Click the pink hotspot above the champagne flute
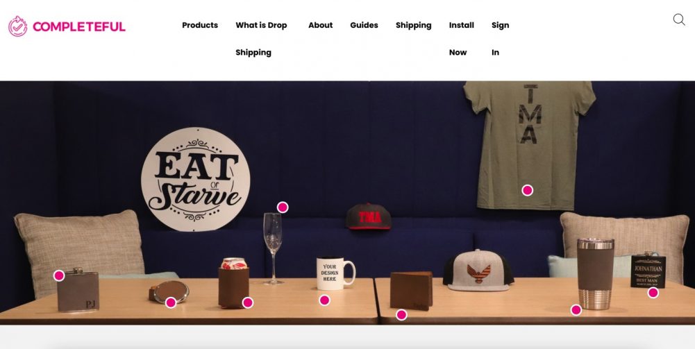695x349 pixels. tap(283, 207)
